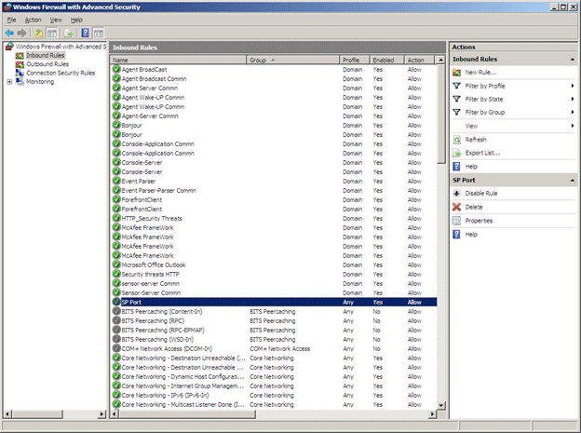Click the Show/Hide Action Pane icon
This screenshot has height=433, width=581.
pos(98,33)
